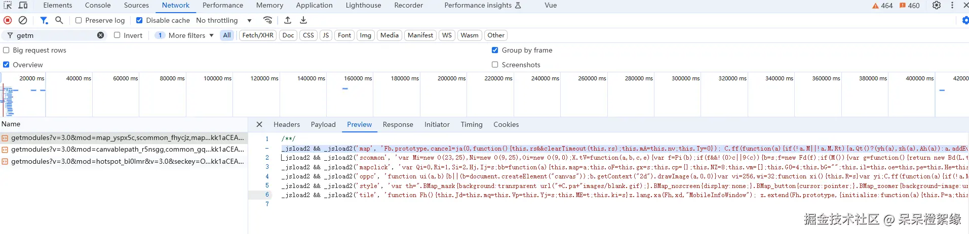Open the network search magnifier
The width and height of the screenshot is (969, 234).
pyautogui.click(x=59, y=20)
